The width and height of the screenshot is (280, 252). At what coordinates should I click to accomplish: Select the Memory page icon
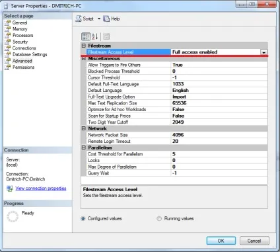coord(8,29)
